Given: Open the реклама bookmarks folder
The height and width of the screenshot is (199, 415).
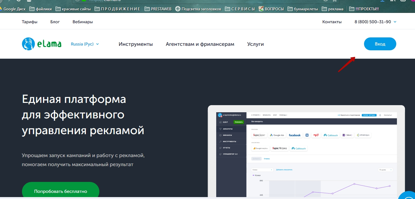Looking at the screenshot, I should click(332, 9).
